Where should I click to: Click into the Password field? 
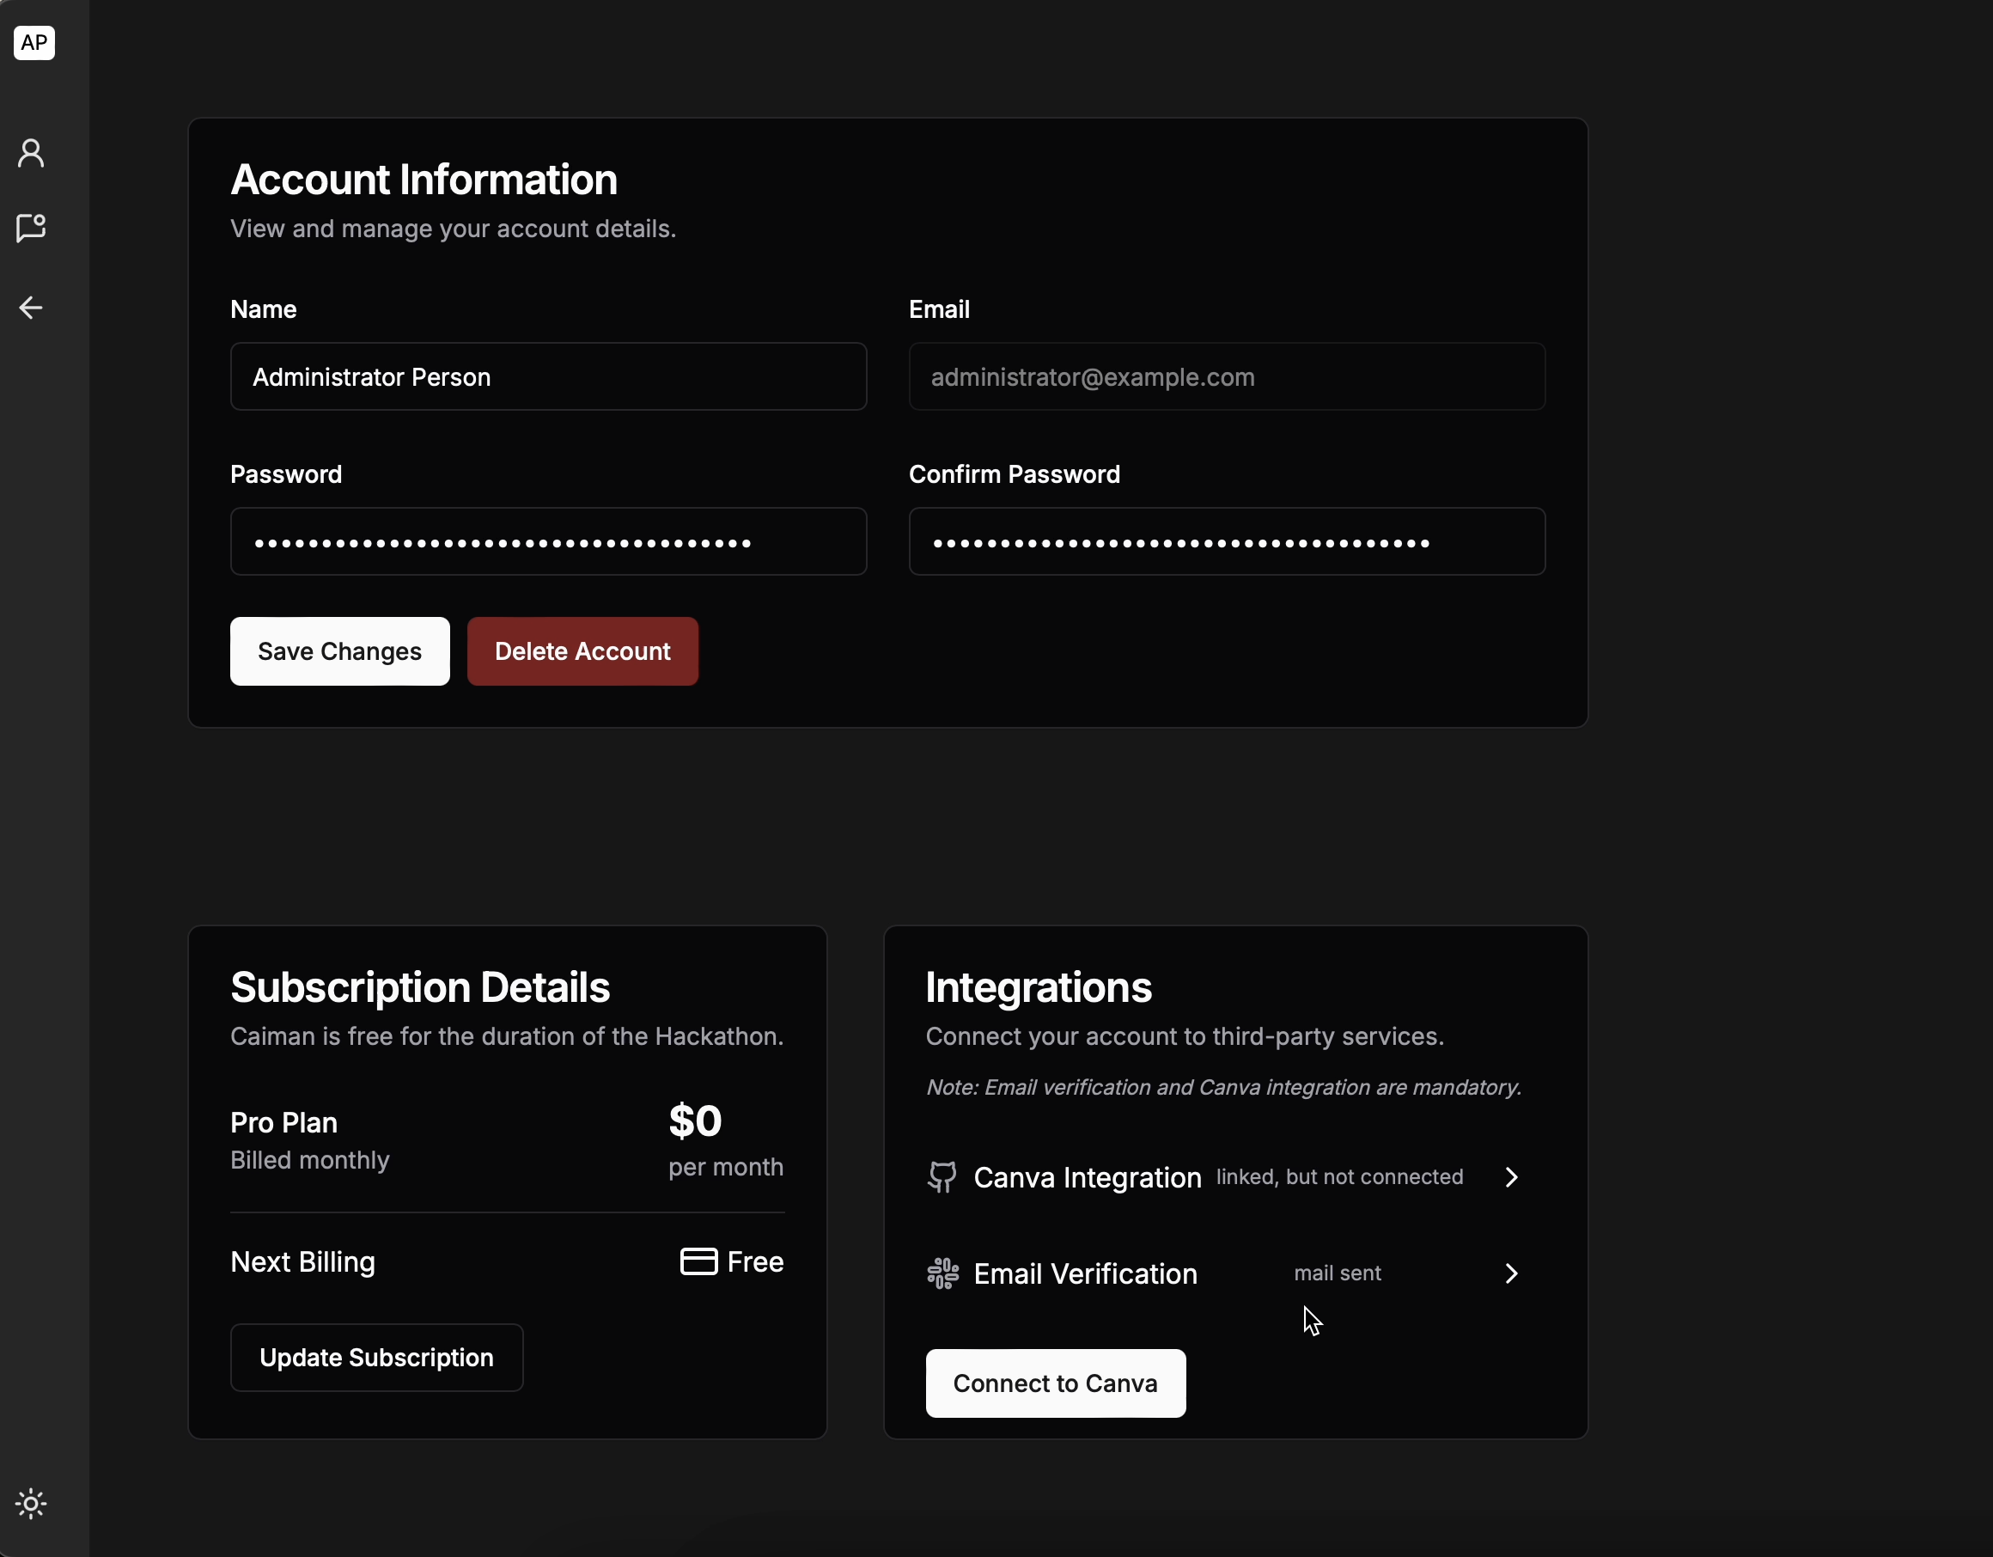[x=547, y=542]
